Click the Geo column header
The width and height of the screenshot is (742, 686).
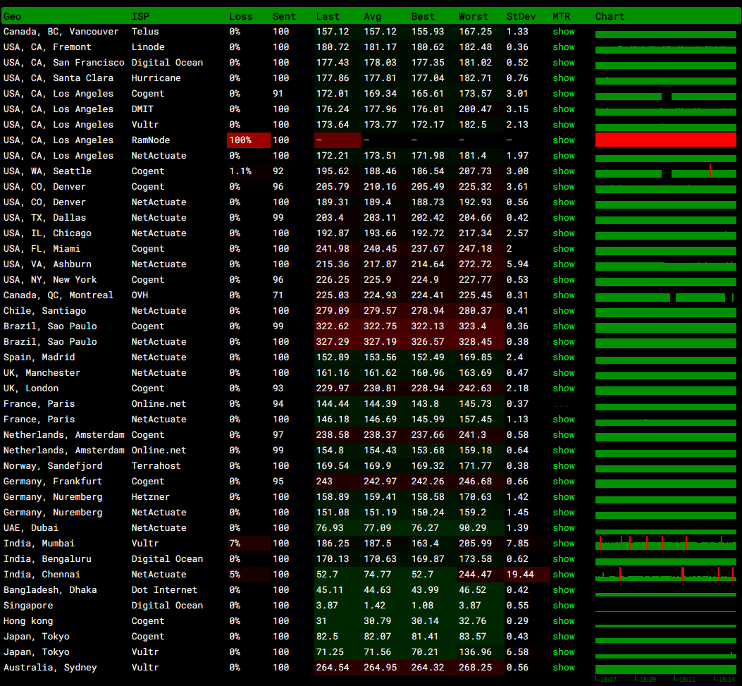pos(12,17)
